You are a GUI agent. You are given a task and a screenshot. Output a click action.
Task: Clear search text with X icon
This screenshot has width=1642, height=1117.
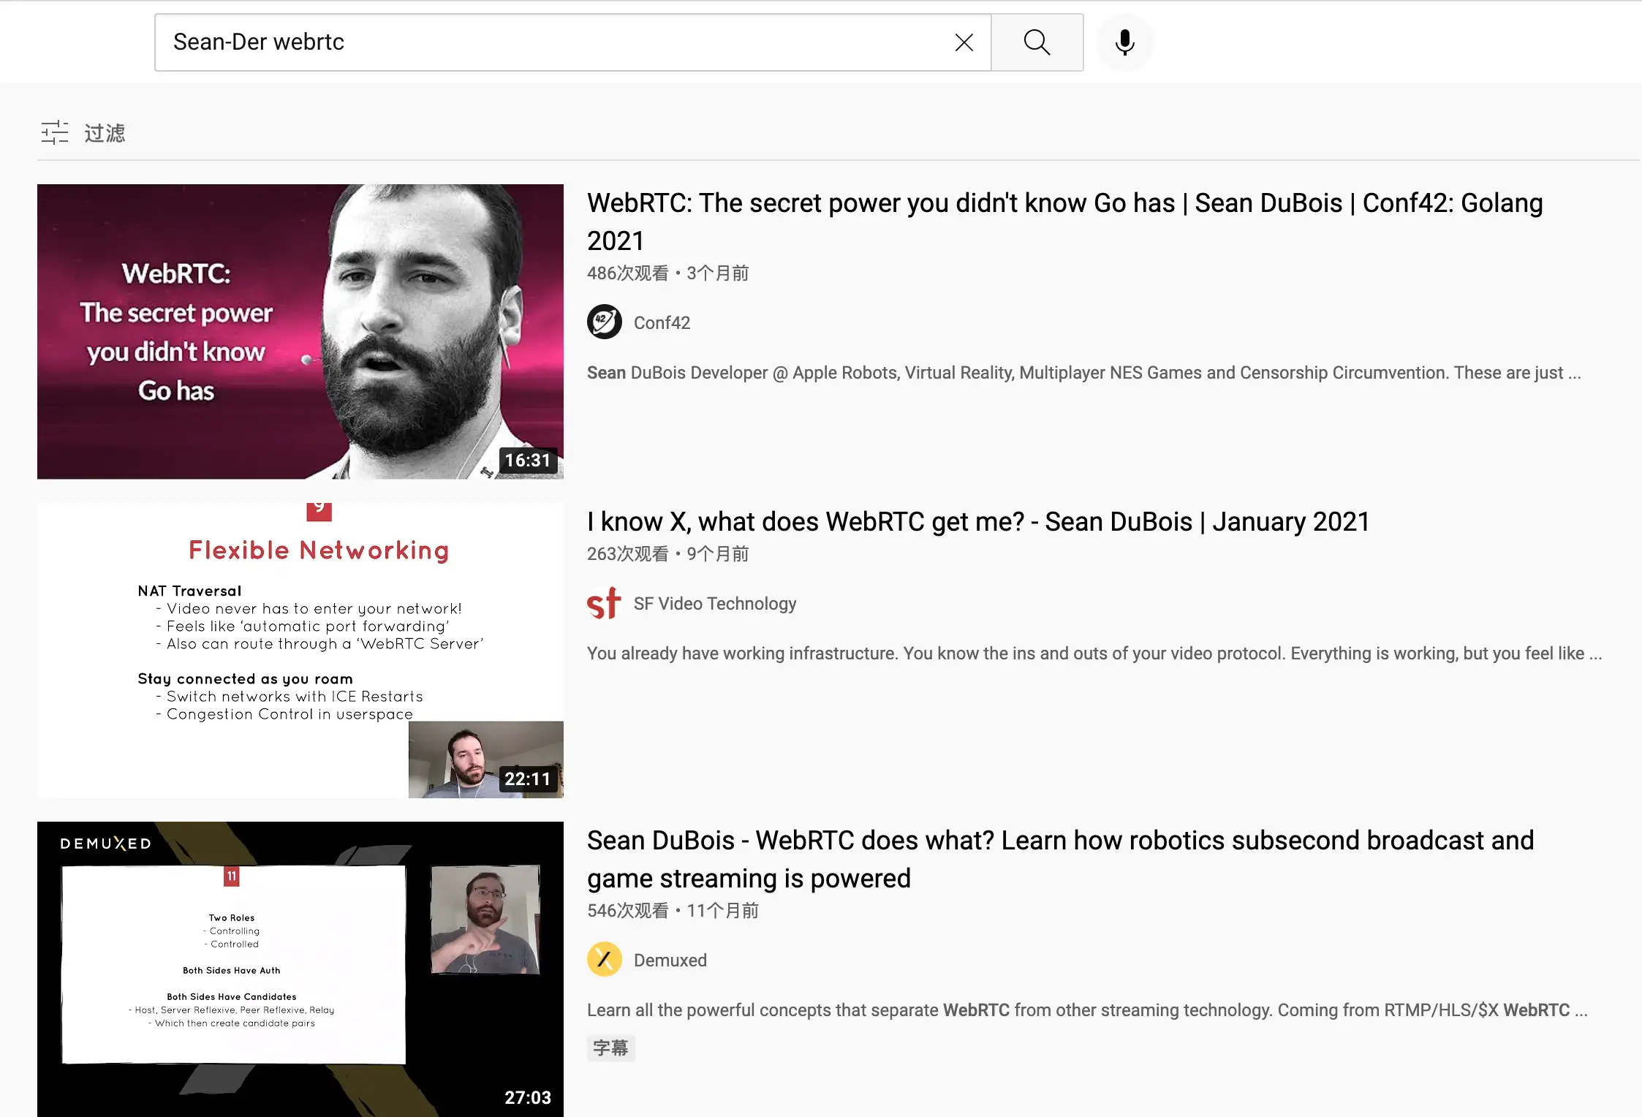tap(964, 42)
